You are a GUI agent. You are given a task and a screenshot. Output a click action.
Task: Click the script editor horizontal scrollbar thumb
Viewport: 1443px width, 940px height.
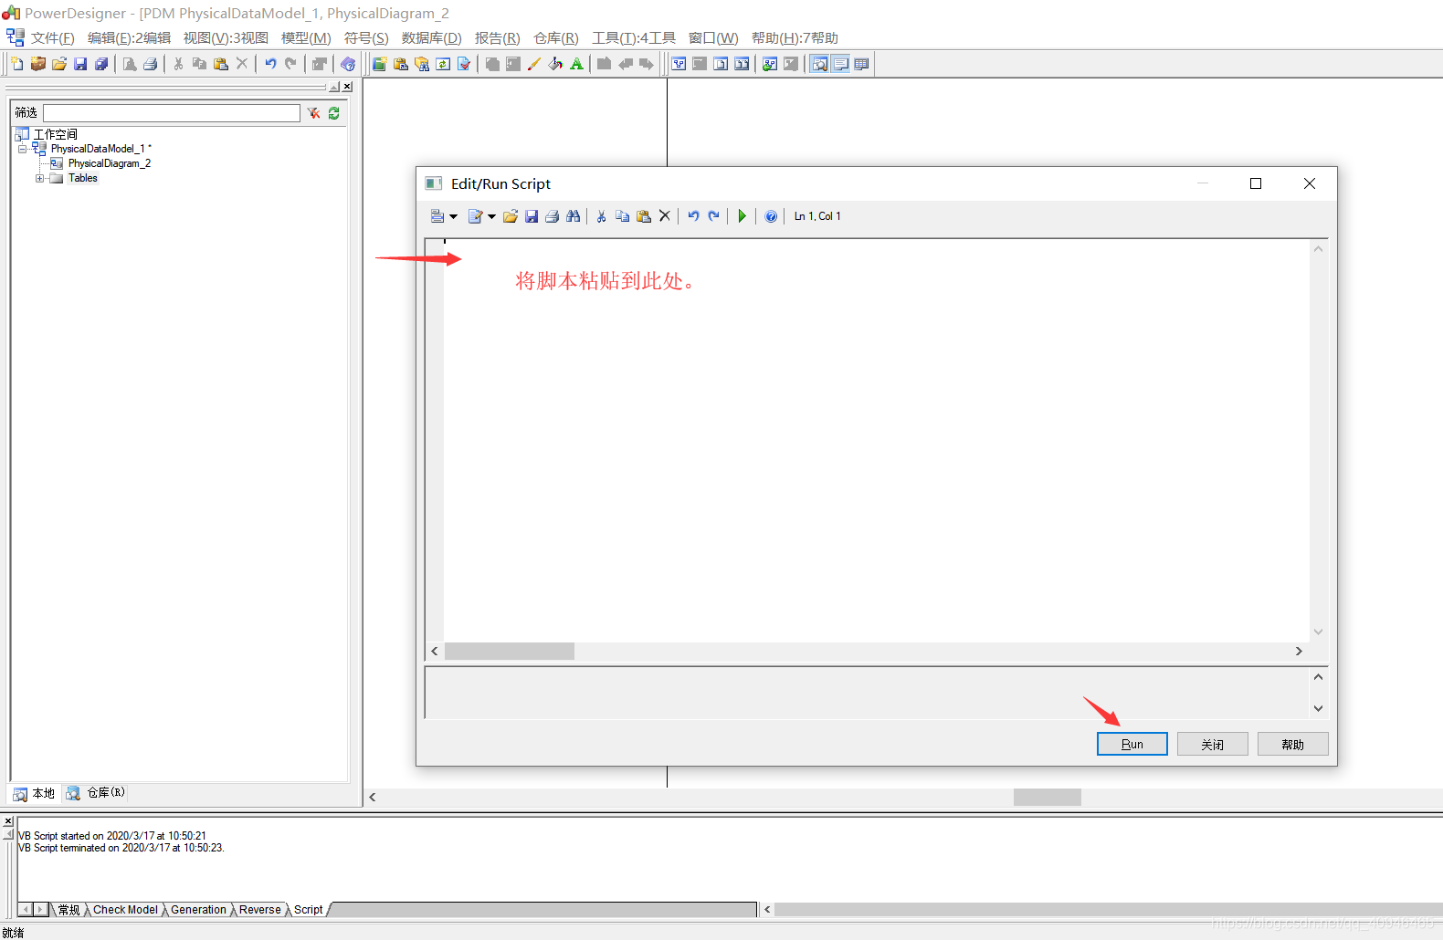click(509, 651)
